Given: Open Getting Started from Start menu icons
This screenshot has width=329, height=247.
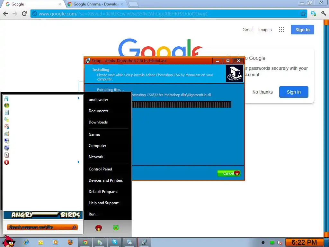Looking at the screenshot, I should pos(6,98).
